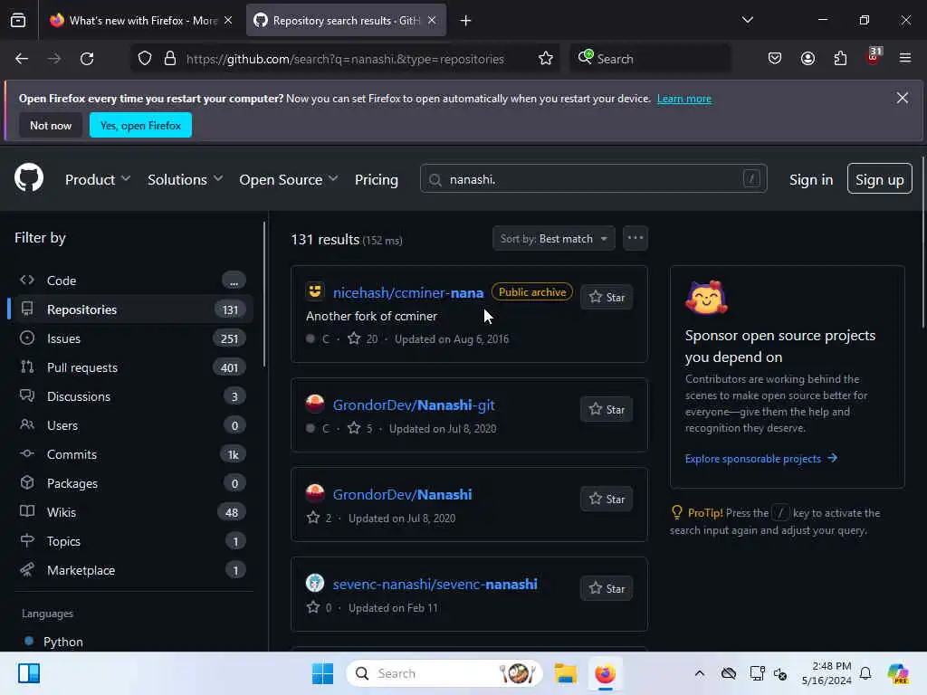Reload the current page
The width and height of the screenshot is (927, 695).
click(87, 59)
